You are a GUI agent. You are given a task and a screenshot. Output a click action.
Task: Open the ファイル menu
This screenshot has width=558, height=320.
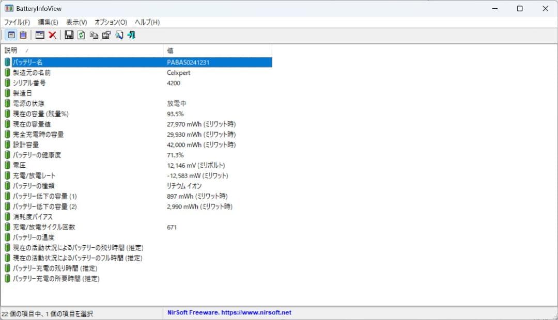(x=17, y=22)
